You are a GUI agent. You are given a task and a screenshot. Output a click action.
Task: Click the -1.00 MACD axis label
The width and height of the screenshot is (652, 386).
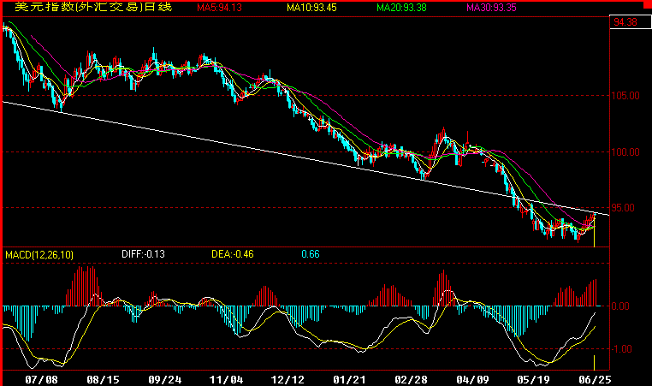(622, 349)
